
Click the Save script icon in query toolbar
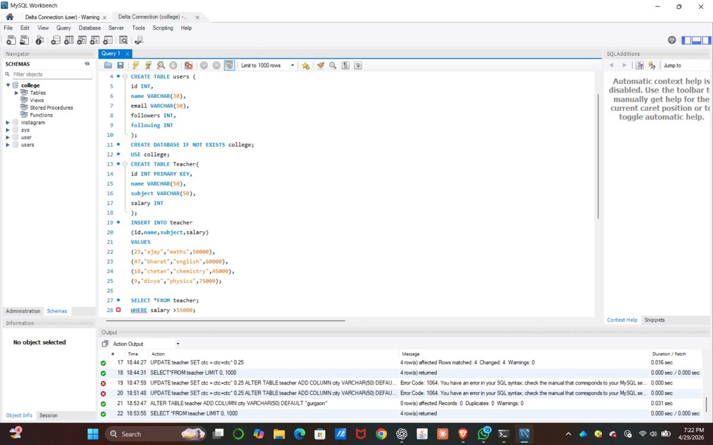[121, 65]
